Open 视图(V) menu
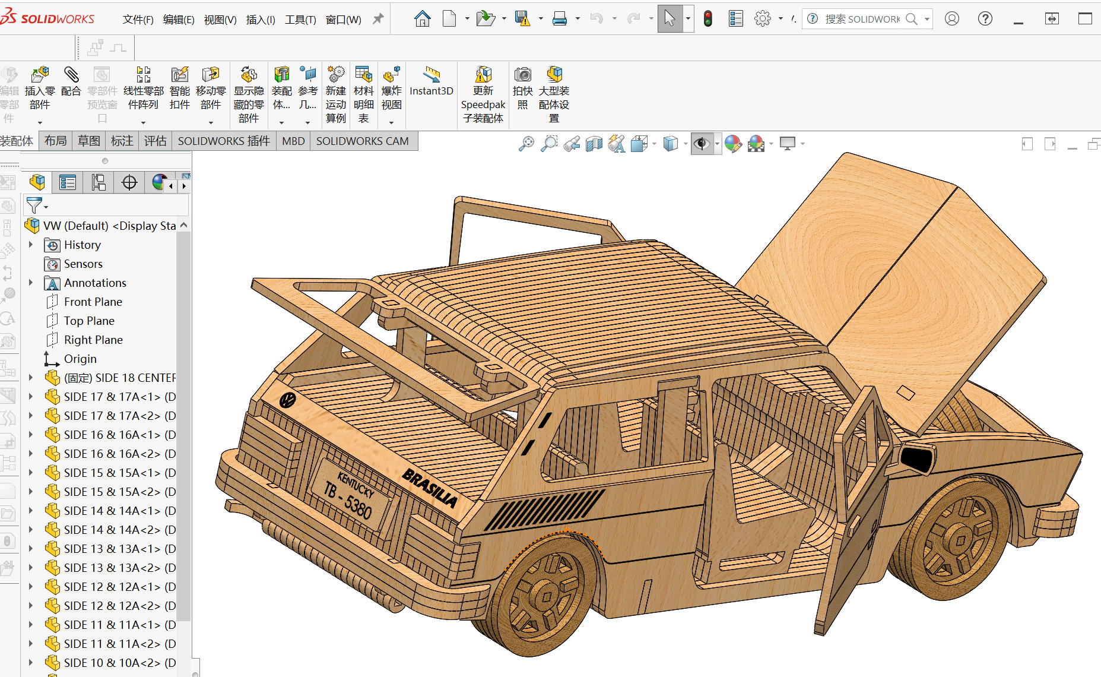Image resolution: width=1101 pixels, height=677 pixels. click(x=220, y=20)
